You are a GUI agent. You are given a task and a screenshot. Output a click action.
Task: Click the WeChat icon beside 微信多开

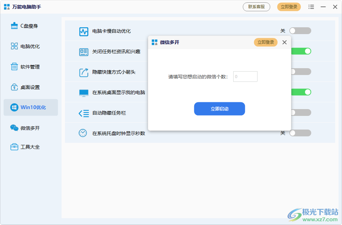(14, 128)
